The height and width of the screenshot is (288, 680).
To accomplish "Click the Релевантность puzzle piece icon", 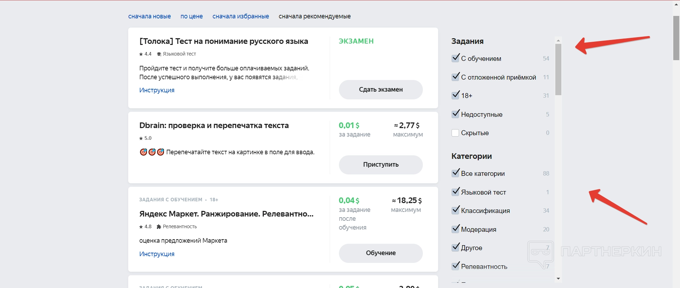I will pyautogui.click(x=159, y=227).
